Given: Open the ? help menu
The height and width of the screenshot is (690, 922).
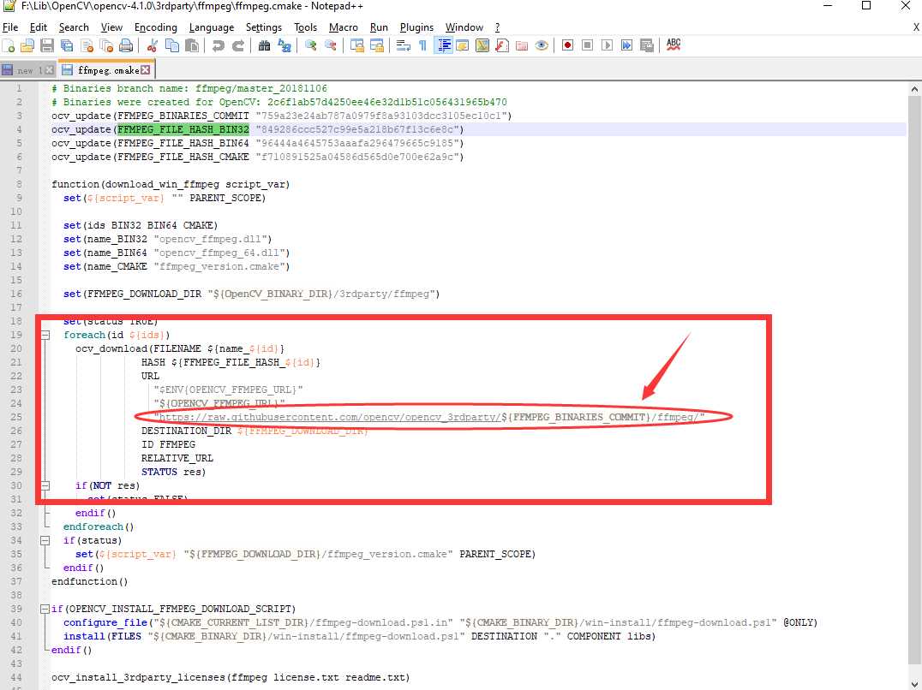Looking at the screenshot, I should tap(498, 27).
